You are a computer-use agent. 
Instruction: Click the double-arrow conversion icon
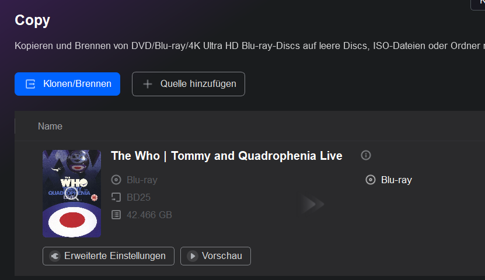[x=313, y=204]
